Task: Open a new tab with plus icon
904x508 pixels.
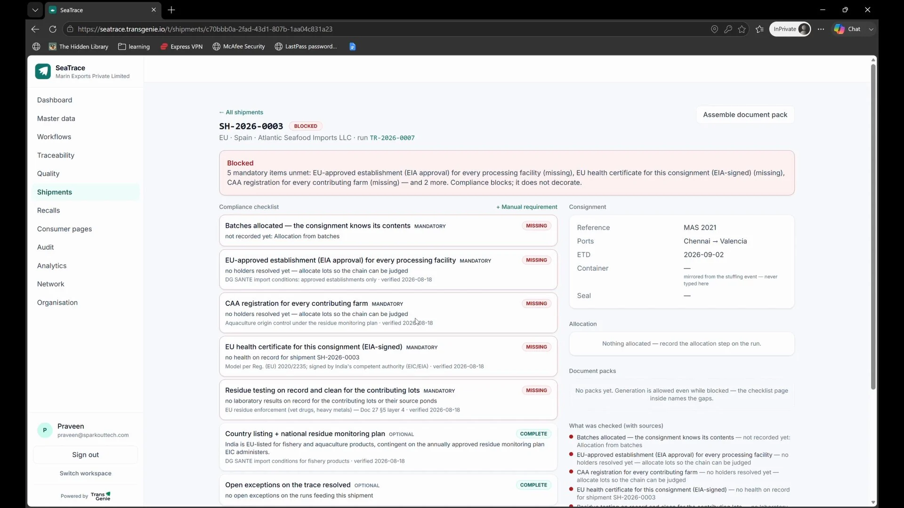Action: 171,10
